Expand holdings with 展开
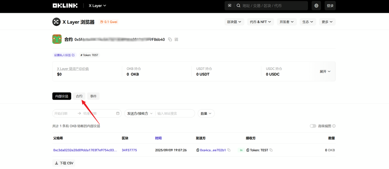 (325, 71)
